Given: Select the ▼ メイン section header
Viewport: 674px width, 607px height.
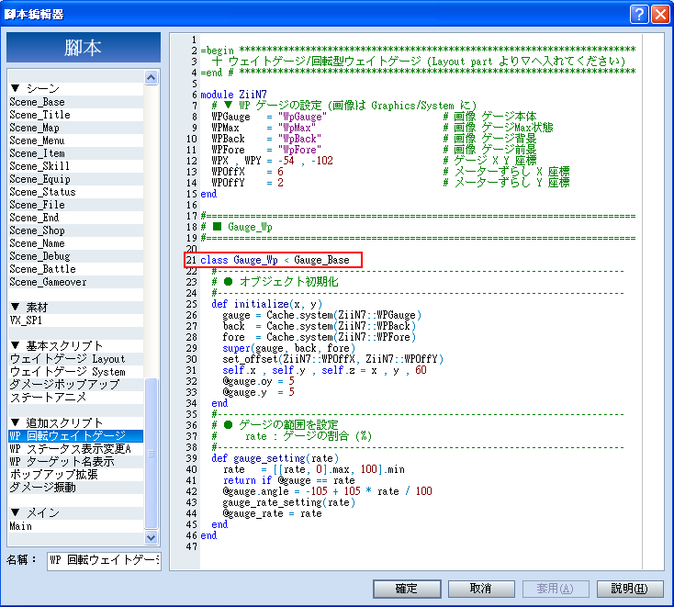Looking at the screenshot, I should 75,512.
